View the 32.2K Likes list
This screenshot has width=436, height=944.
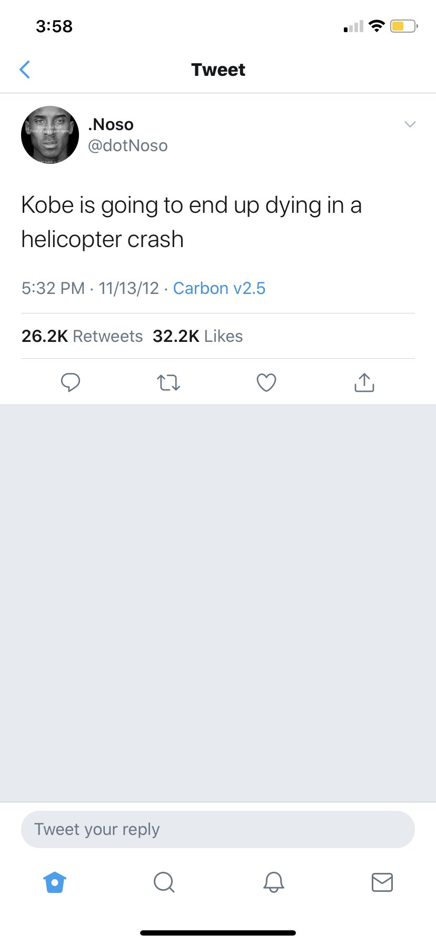[x=197, y=336]
